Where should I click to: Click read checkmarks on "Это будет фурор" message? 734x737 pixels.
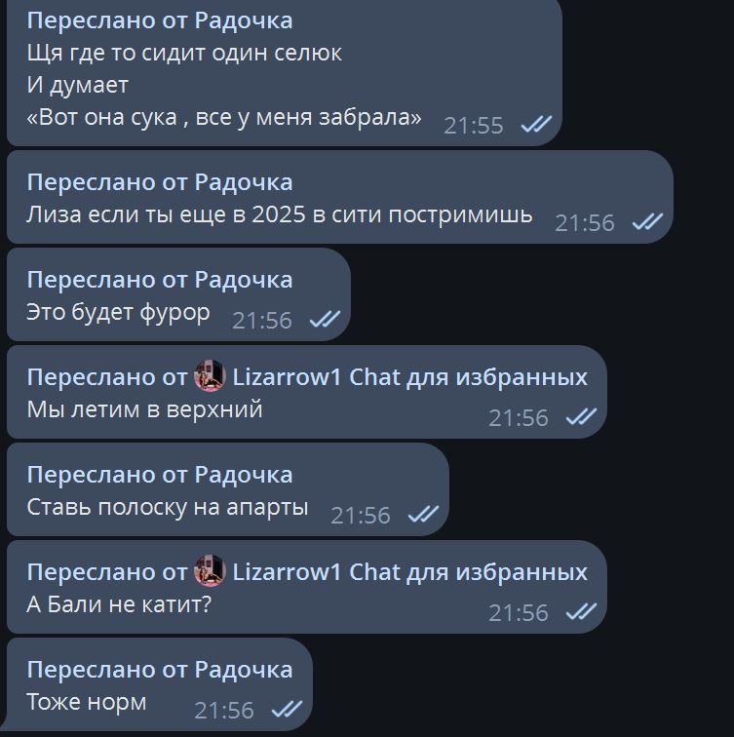[x=325, y=319]
